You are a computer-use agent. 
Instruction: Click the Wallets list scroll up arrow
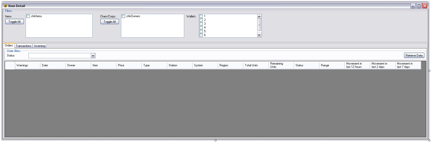(x=259, y=16)
